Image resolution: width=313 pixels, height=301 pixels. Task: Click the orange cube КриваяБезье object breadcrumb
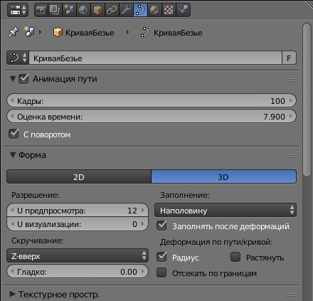pyautogui.click(x=83, y=33)
